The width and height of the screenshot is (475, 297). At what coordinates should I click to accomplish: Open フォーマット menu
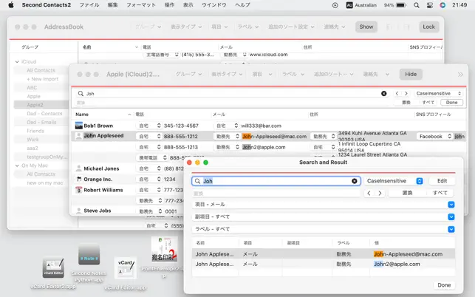(141, 5)
